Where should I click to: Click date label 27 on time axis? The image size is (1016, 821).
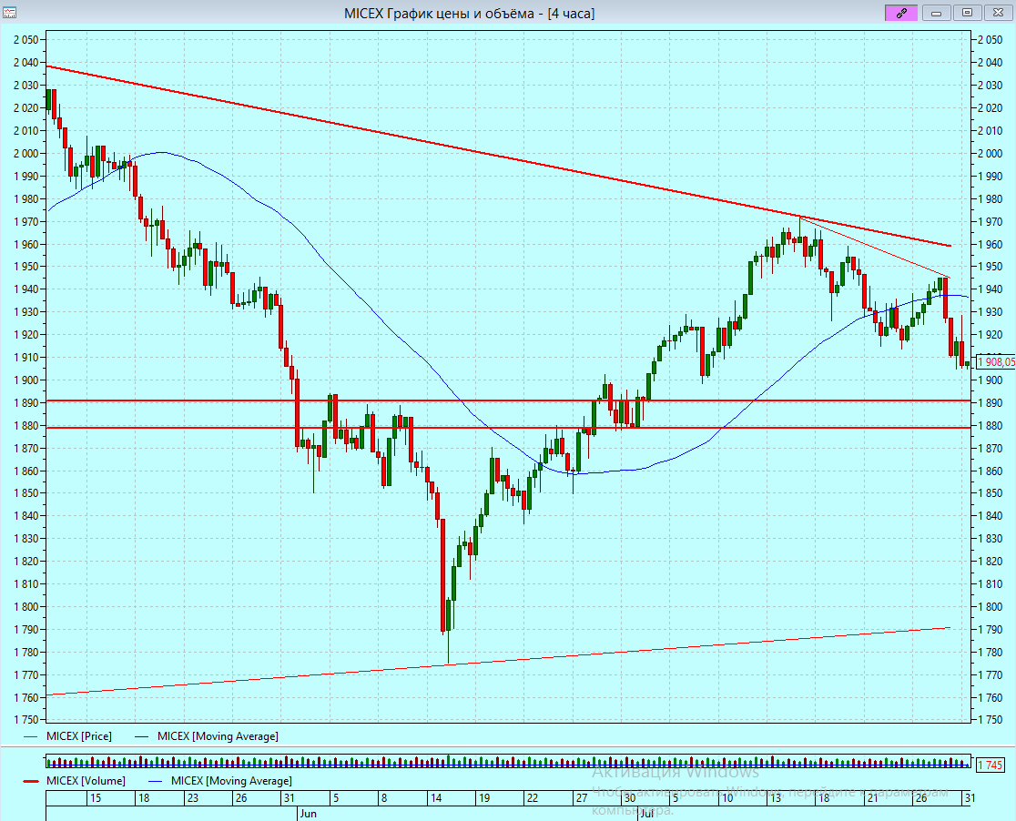click(582, 797)
